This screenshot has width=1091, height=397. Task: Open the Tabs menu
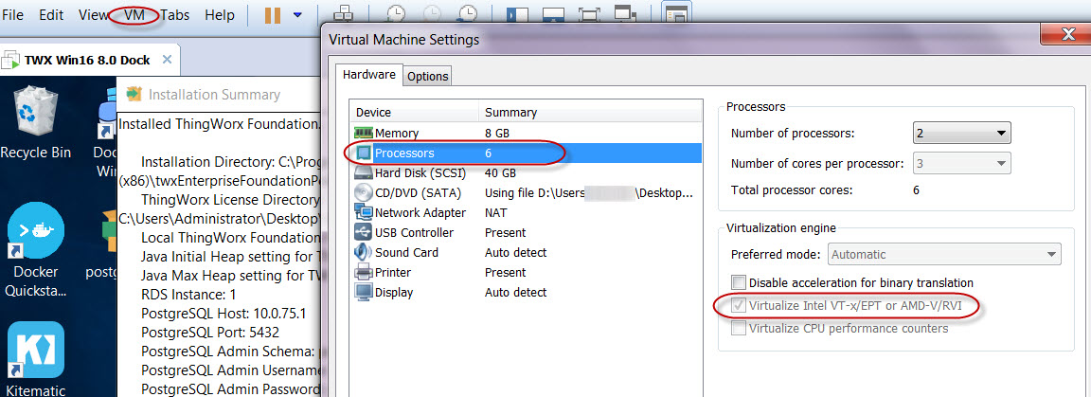(174, 14)
